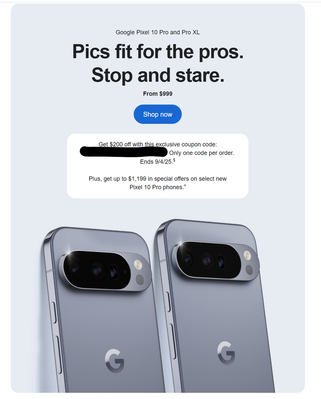Click the Shop now button

158,114
